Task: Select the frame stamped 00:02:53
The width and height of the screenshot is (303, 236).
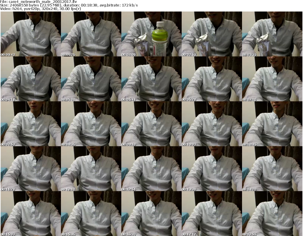Action: coord(212,34)
